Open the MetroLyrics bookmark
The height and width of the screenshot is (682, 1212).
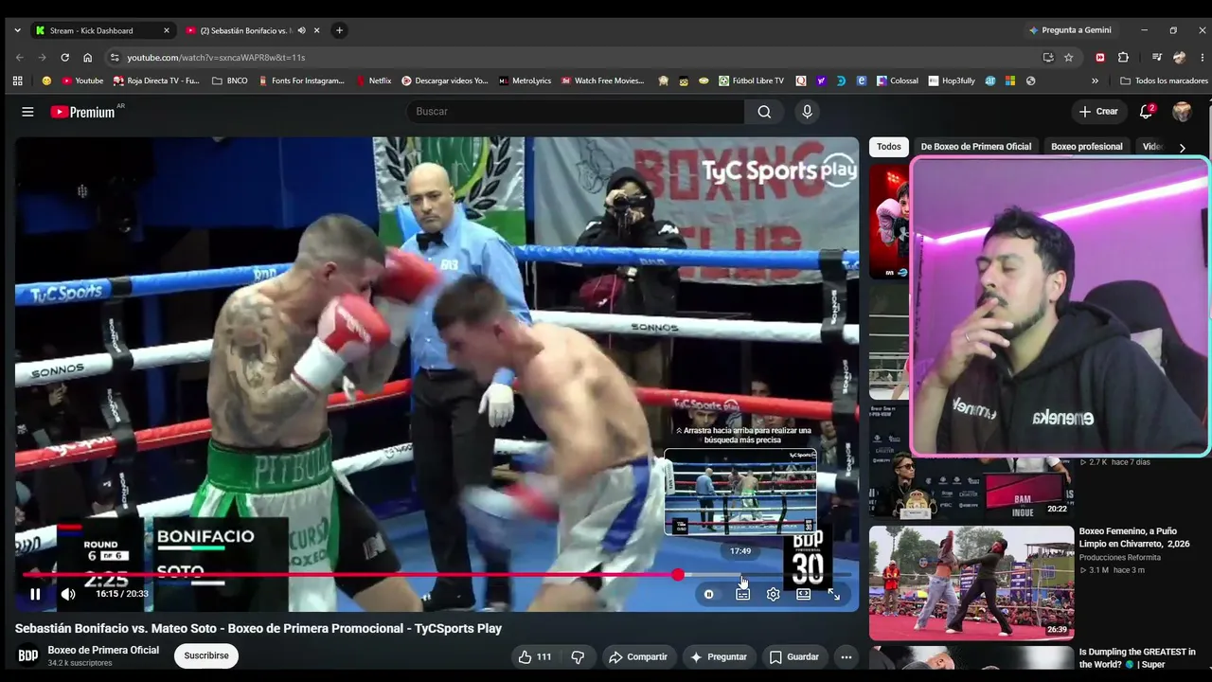pos(526,81)
